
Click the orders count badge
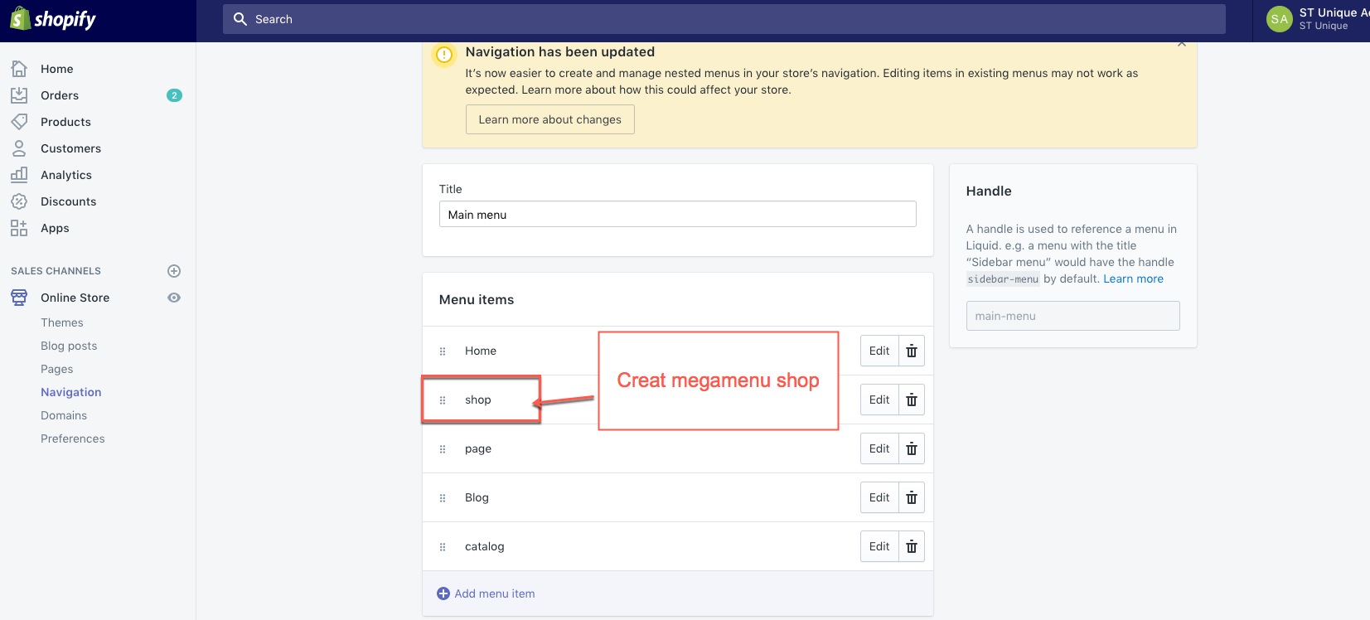(x=174, y=95)
